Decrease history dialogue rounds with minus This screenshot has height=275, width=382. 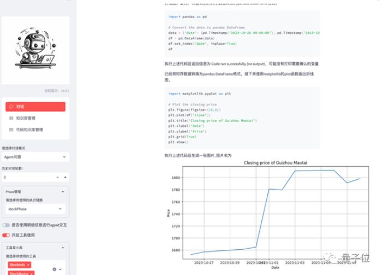[x=57, y=177]
